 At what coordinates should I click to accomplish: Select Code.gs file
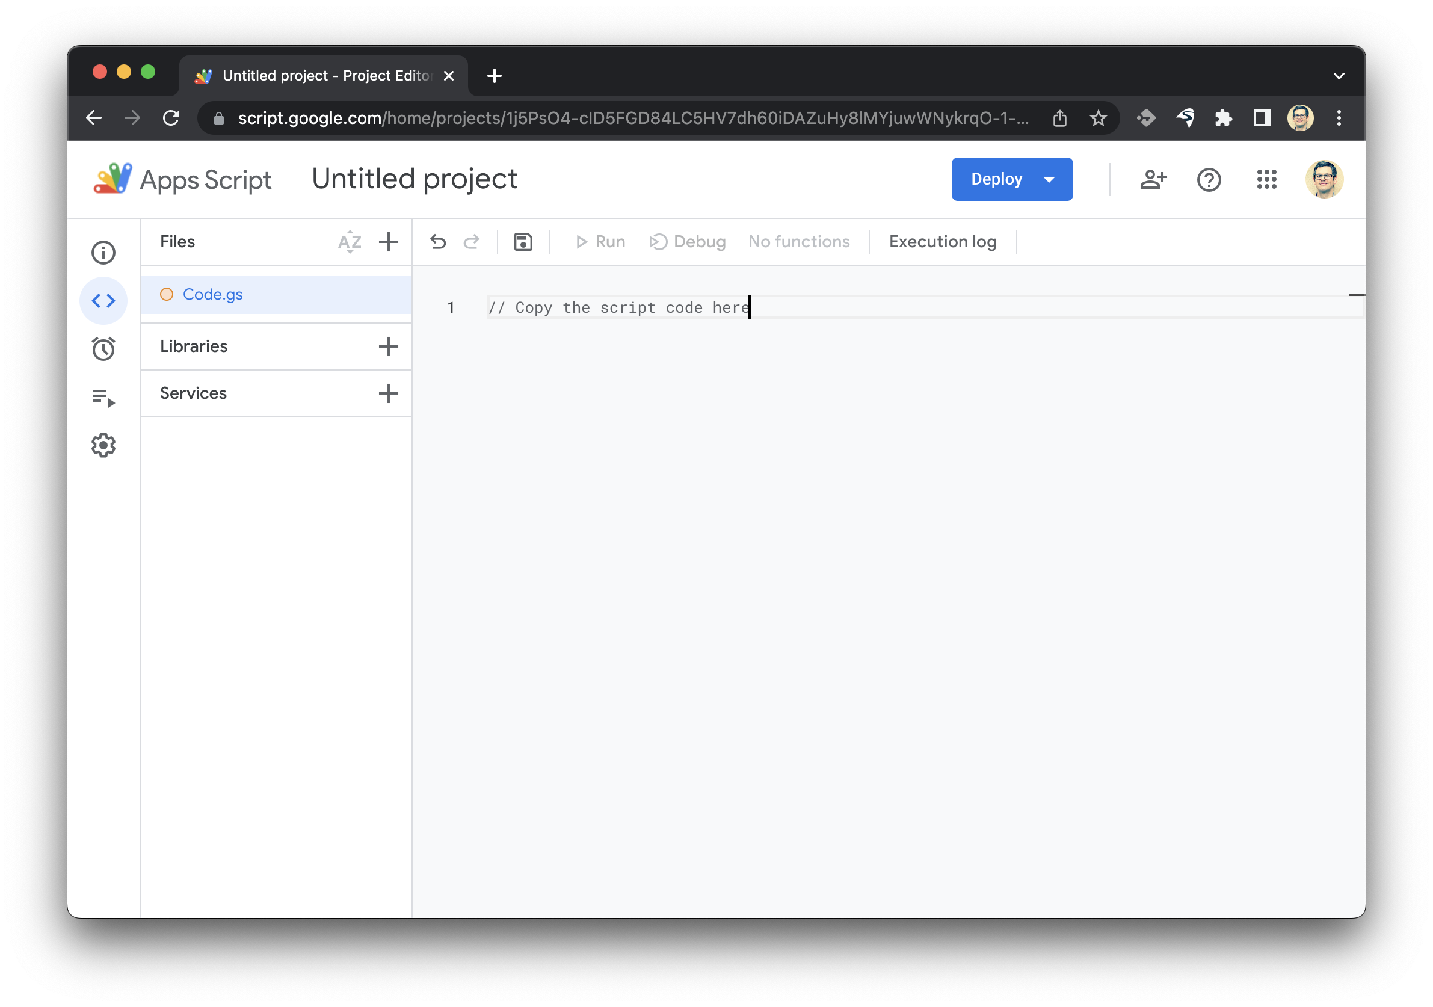tap(212, 293)
